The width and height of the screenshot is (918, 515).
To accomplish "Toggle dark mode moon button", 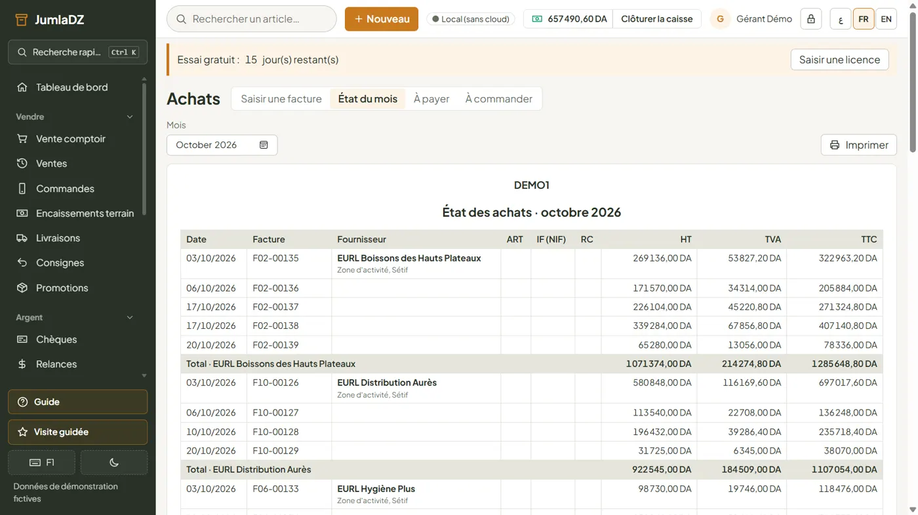I will point(114,463).
